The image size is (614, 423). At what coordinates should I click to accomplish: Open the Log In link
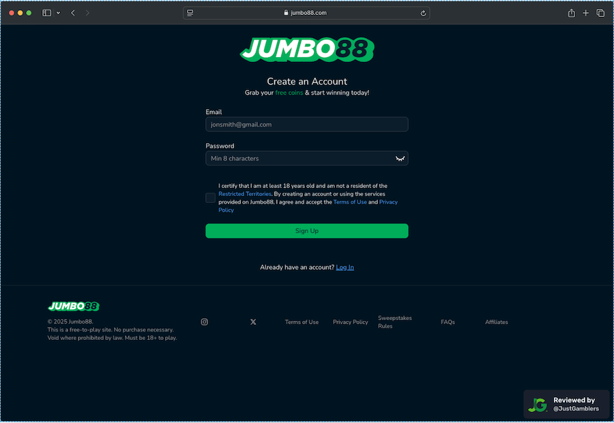click(x=345, y=267)
